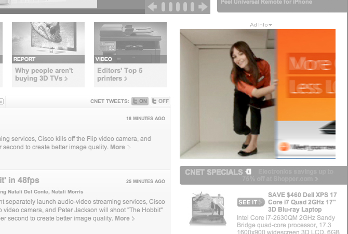This screenshot has height=234, width=348.
Task: Click More link in 48fps story
Action: 125,218
